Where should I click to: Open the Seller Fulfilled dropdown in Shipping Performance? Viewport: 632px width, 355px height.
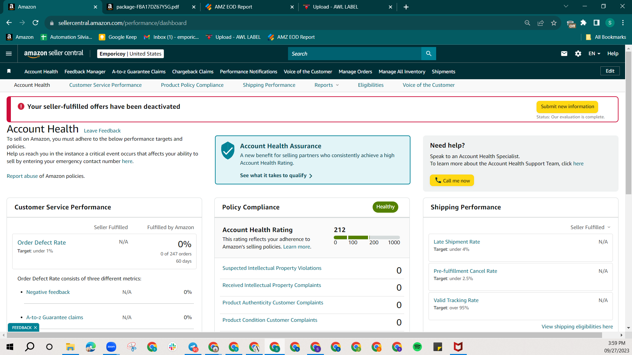pos(591,227)
